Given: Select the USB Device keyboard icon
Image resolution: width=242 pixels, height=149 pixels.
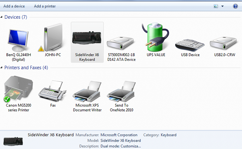Looking at the screenshot, I should 190,45.
